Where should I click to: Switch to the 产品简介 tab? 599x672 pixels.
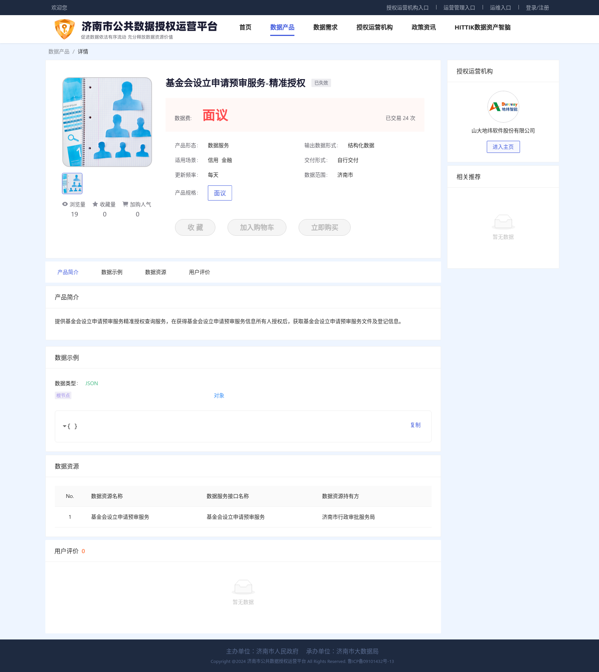68,272
